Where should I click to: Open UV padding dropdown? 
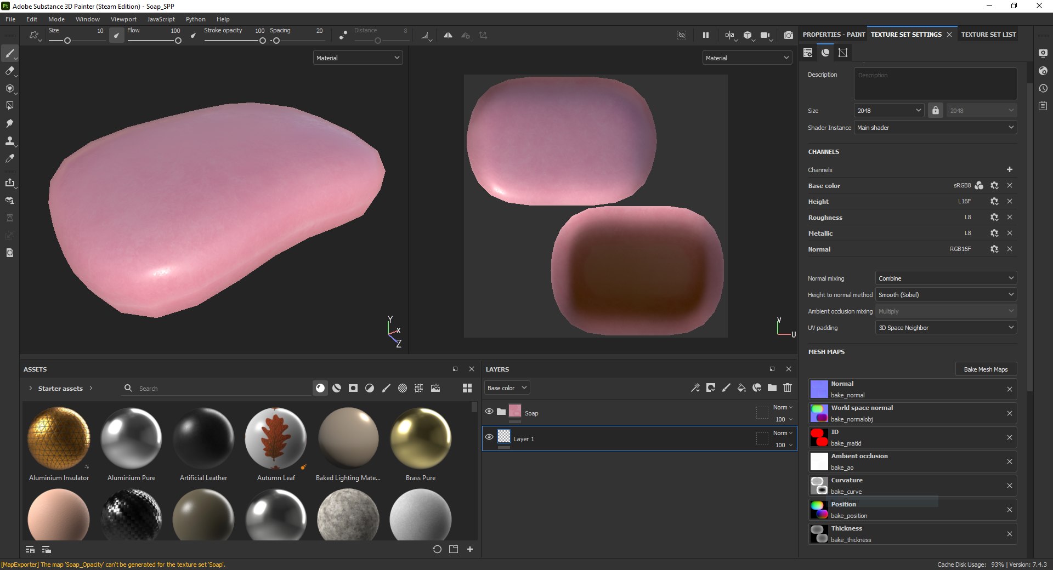pos(946,327)
